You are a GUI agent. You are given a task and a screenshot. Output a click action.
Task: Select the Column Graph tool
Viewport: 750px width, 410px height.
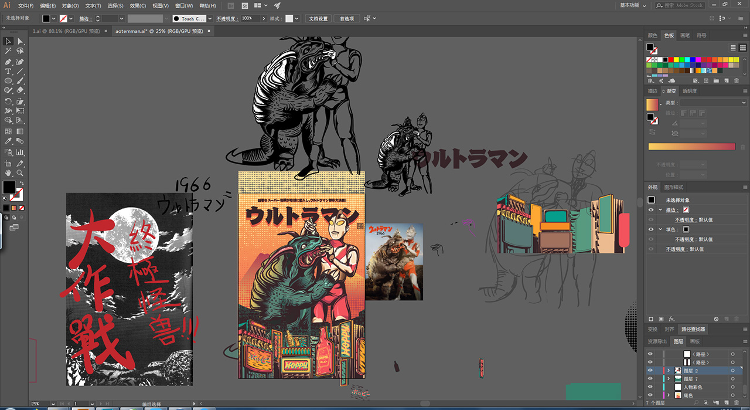coord(20,152)
